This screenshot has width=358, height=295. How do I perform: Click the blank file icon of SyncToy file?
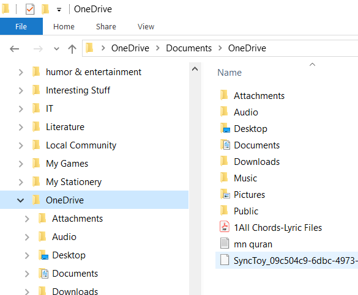click(x=225, y=260)
